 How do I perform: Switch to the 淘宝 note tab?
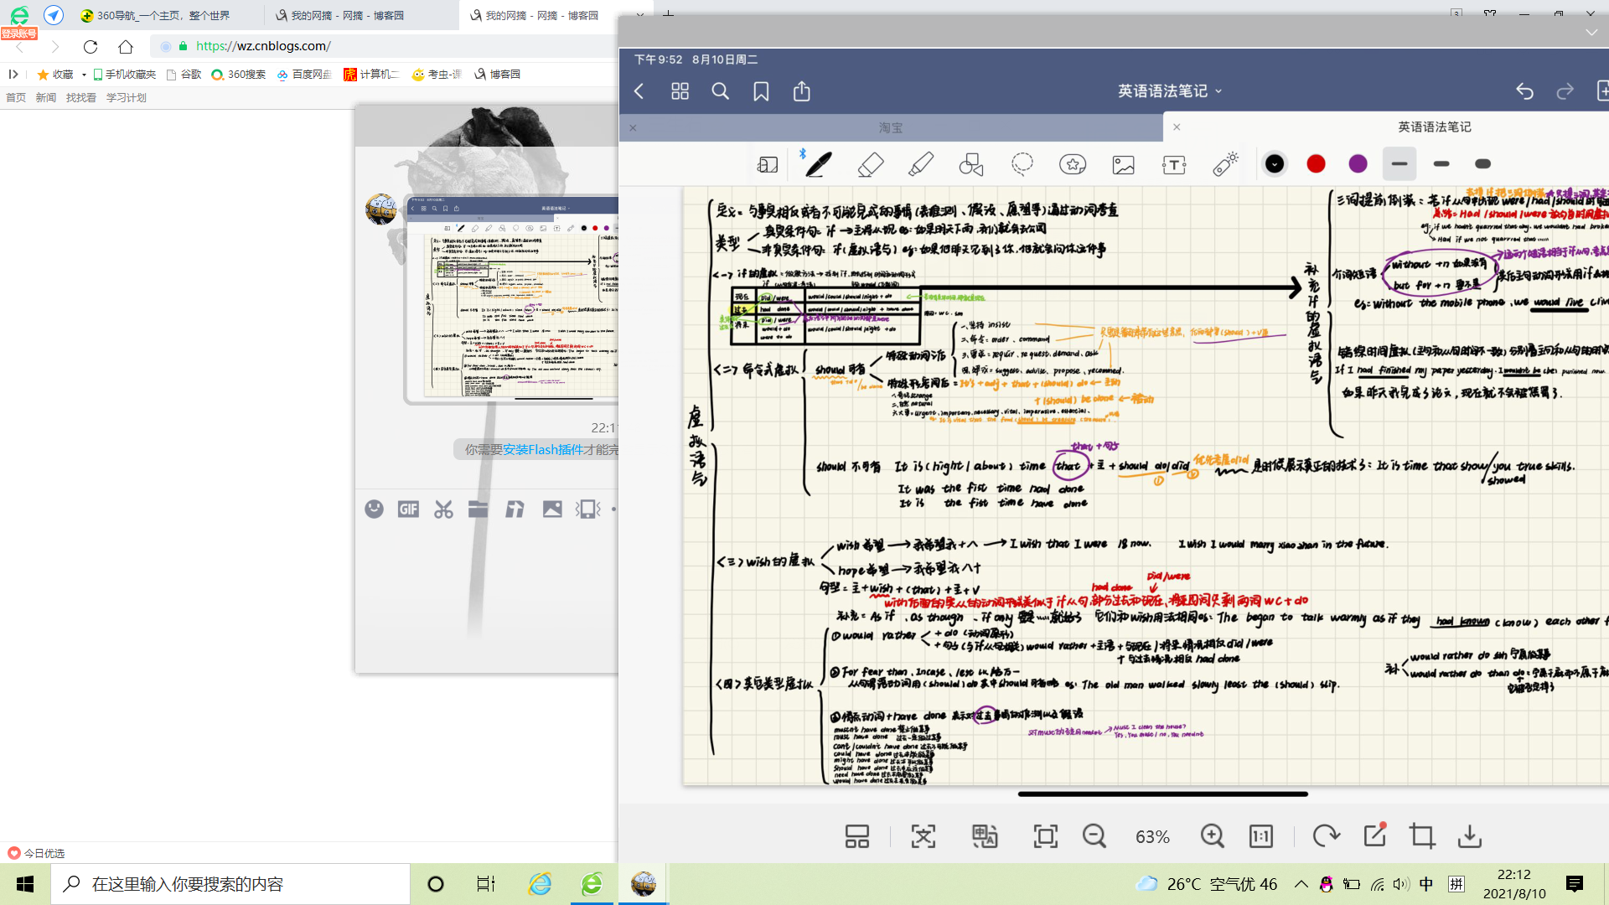pos(891,127)
